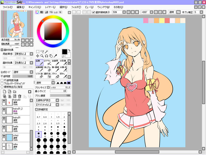Click the canvas horizontal scrollbar
The width and height of the screenshot is (206, 155).
pos(137,152)
